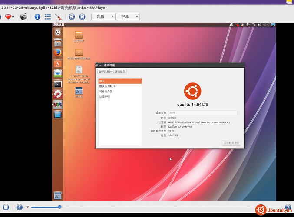Click the Gallium 0.4 on NV4B graphics value
294x217 pixels.
tap(180, 127)
